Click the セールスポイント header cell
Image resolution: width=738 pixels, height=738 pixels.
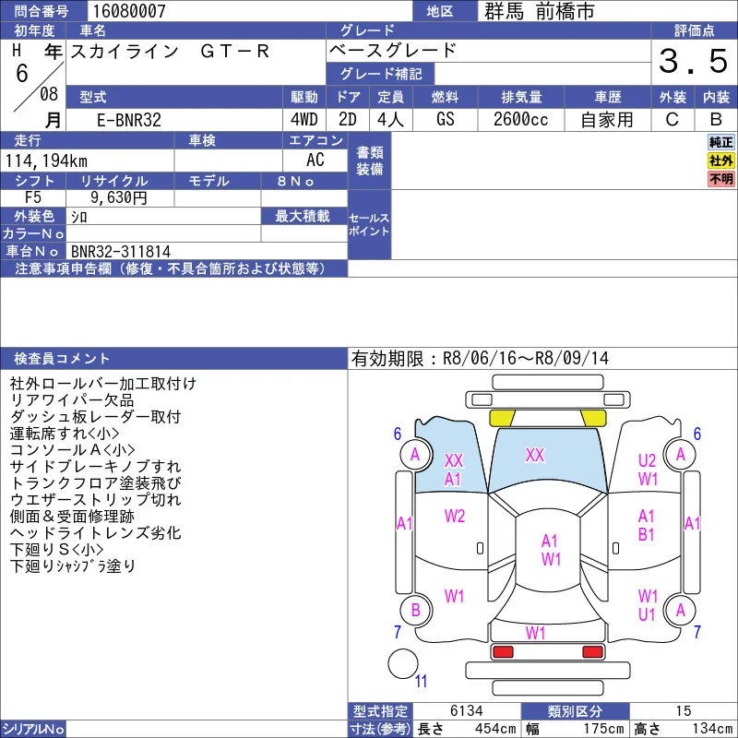tap(370, 225)
